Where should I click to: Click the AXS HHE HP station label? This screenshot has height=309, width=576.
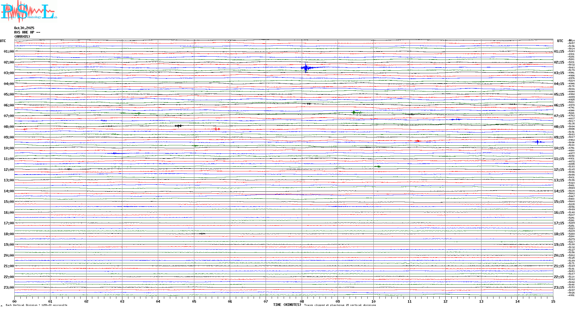click(27, 32)
